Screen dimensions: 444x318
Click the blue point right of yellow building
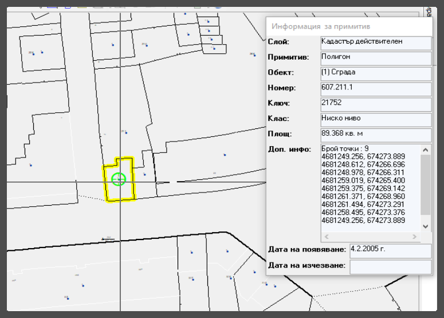pyautogui.click(x=145, y=174)
